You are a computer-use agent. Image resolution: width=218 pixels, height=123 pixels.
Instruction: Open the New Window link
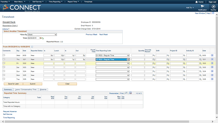[200, 13]
